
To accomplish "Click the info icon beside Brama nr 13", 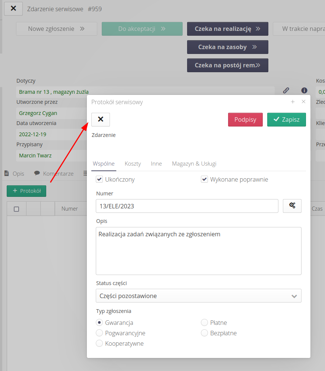I will (x=304, y=90).
